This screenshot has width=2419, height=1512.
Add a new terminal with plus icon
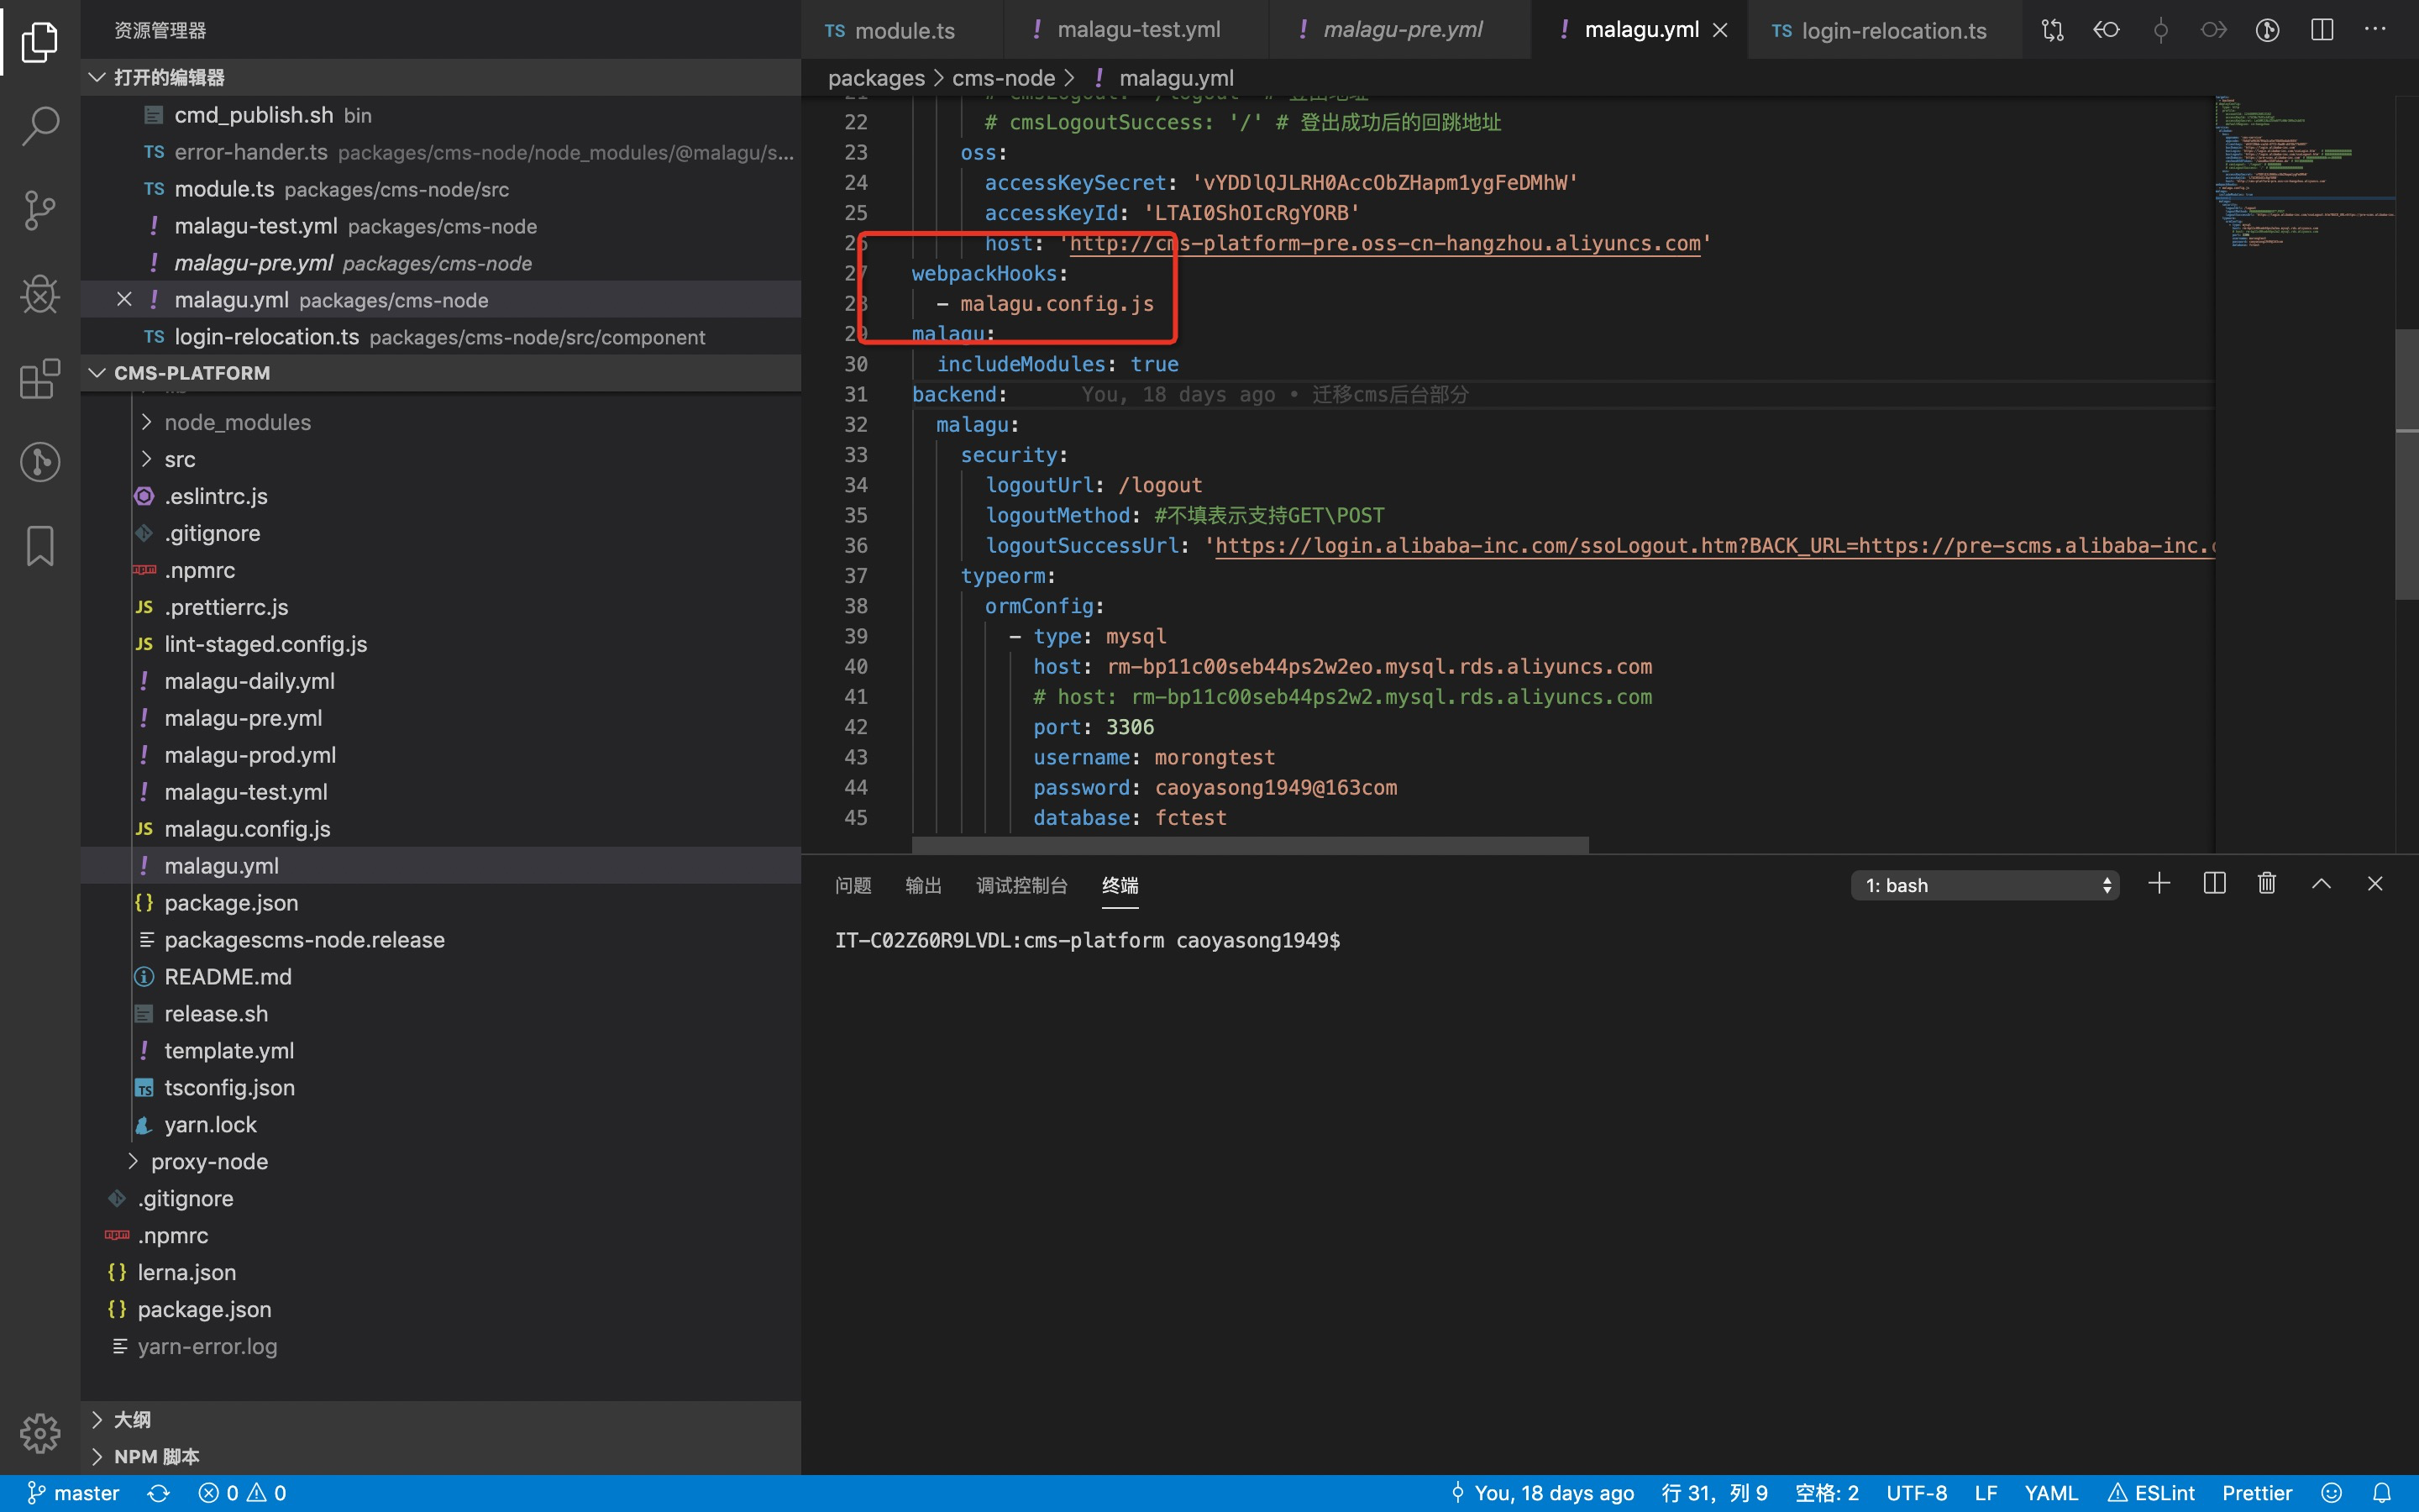(2159, 884)
